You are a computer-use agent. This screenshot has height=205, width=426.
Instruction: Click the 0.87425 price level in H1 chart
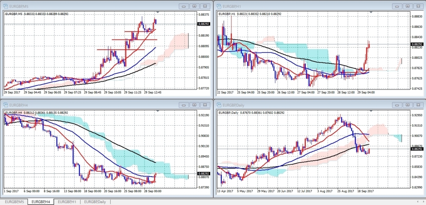click(x=416, y=88)
